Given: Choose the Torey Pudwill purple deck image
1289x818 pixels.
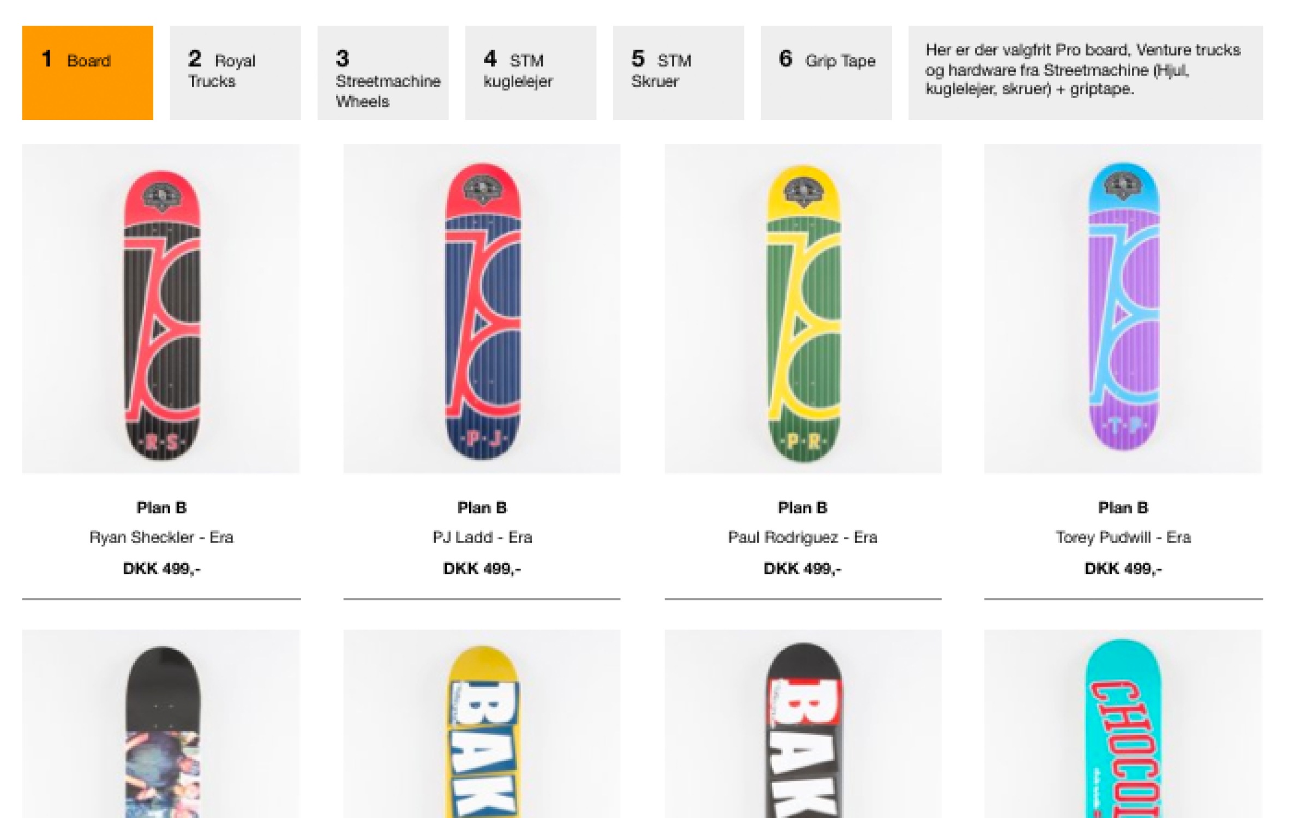Looking at the screenshot, I should click(x=1123, y=309).
